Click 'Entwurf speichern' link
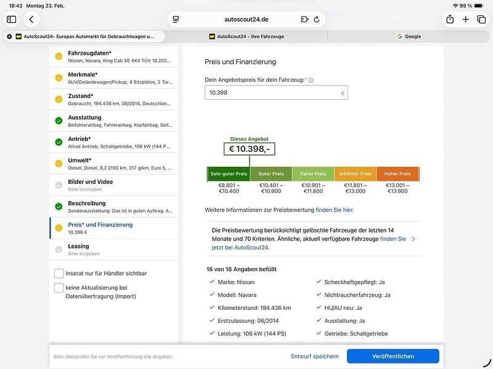 (x=314, y=356)
